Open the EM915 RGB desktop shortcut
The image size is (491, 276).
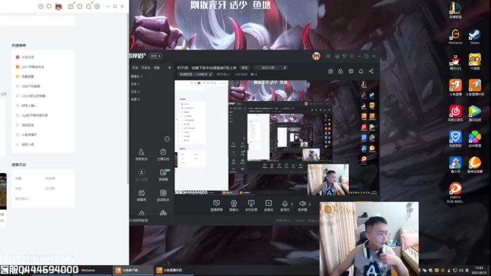tap(455, 193)
